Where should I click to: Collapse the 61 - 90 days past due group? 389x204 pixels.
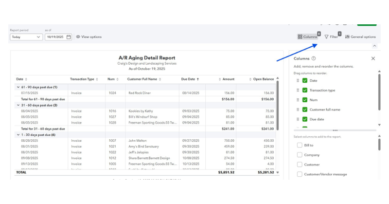click(18, 87)
